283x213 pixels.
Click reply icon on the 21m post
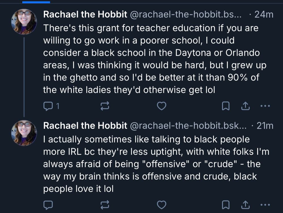[48, 204]
